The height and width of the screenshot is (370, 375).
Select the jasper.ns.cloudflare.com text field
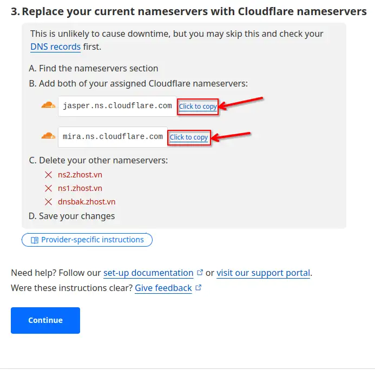(117, 106)
